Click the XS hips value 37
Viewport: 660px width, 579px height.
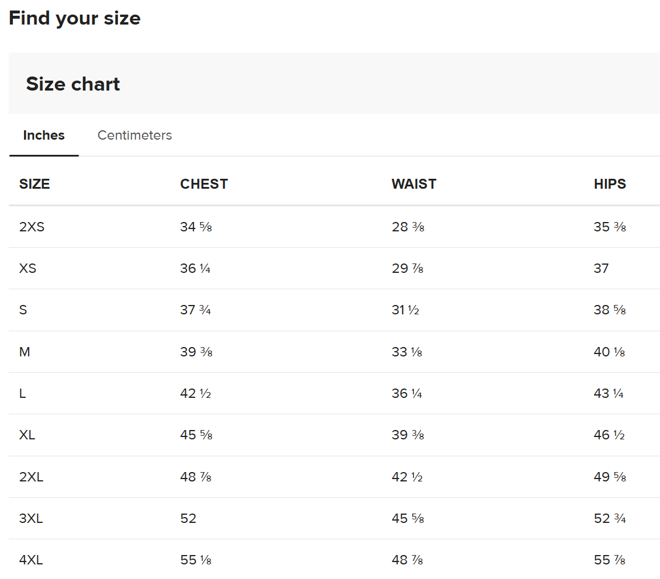pyautogui.click(x=601, y=268)
